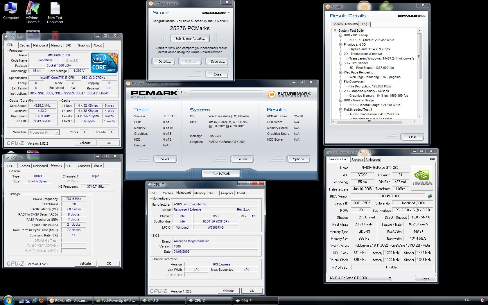488x305 pixels.
Task: Click Validate in top CPU-Z window
Action: [x=85, y=143]
